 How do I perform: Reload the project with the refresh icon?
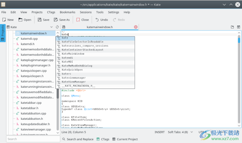click(x=57, y=27)
